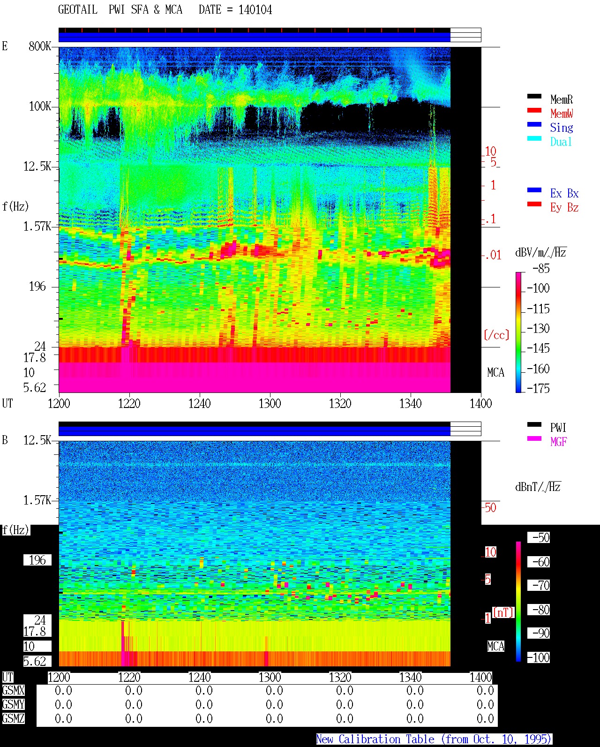Click the 12.5K label on B panel axis
This screenshot has width=600, height=747.
click(37, 440)
